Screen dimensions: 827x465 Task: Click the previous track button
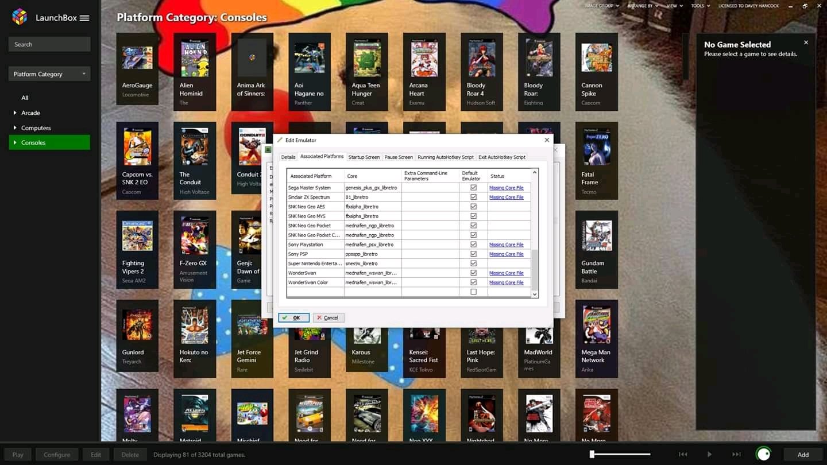683,454
